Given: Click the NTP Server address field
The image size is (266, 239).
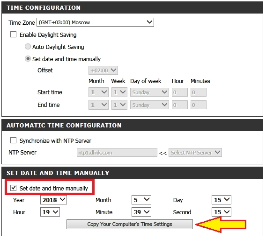Looking at the screenshot, I should (x=117, y=153).
